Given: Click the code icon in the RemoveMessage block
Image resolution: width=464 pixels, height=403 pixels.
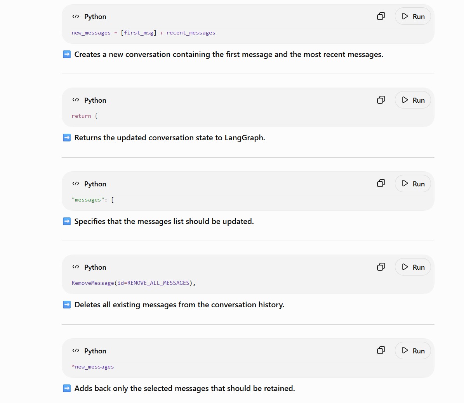Looking at the screenshot, I should click(x=76, y=267).
